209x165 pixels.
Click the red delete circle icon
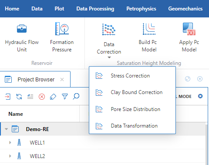click(x=42, y=97)
